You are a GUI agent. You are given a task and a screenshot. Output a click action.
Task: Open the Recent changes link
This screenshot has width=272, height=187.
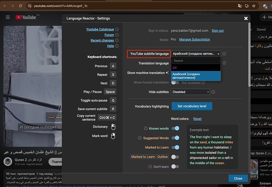[102, 41]
